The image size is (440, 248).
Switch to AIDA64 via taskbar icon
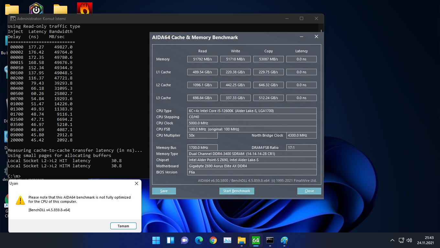[x=256, y=240]
